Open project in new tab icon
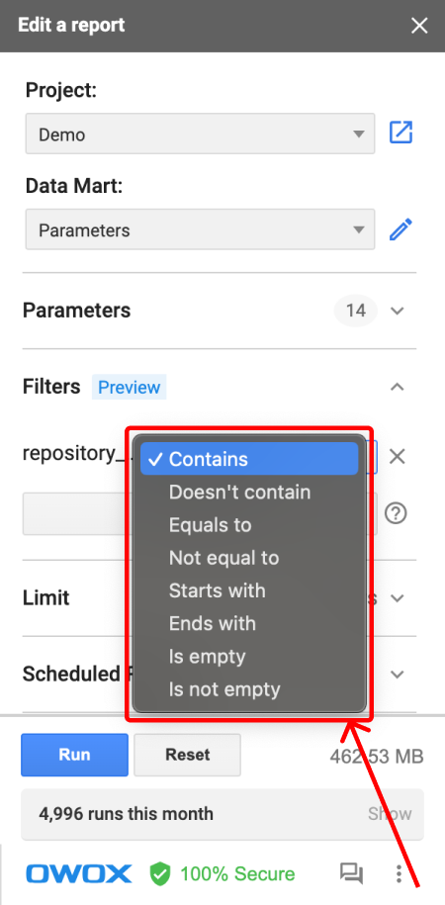Screen dimensions: 445x905 pyautogui.click(x=400, y=133)
